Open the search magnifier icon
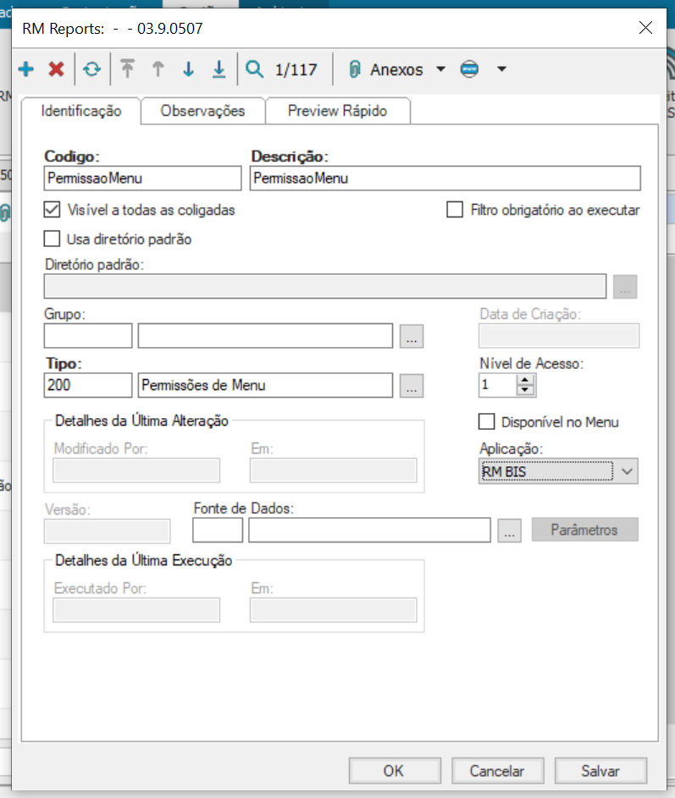 point(254,69)
